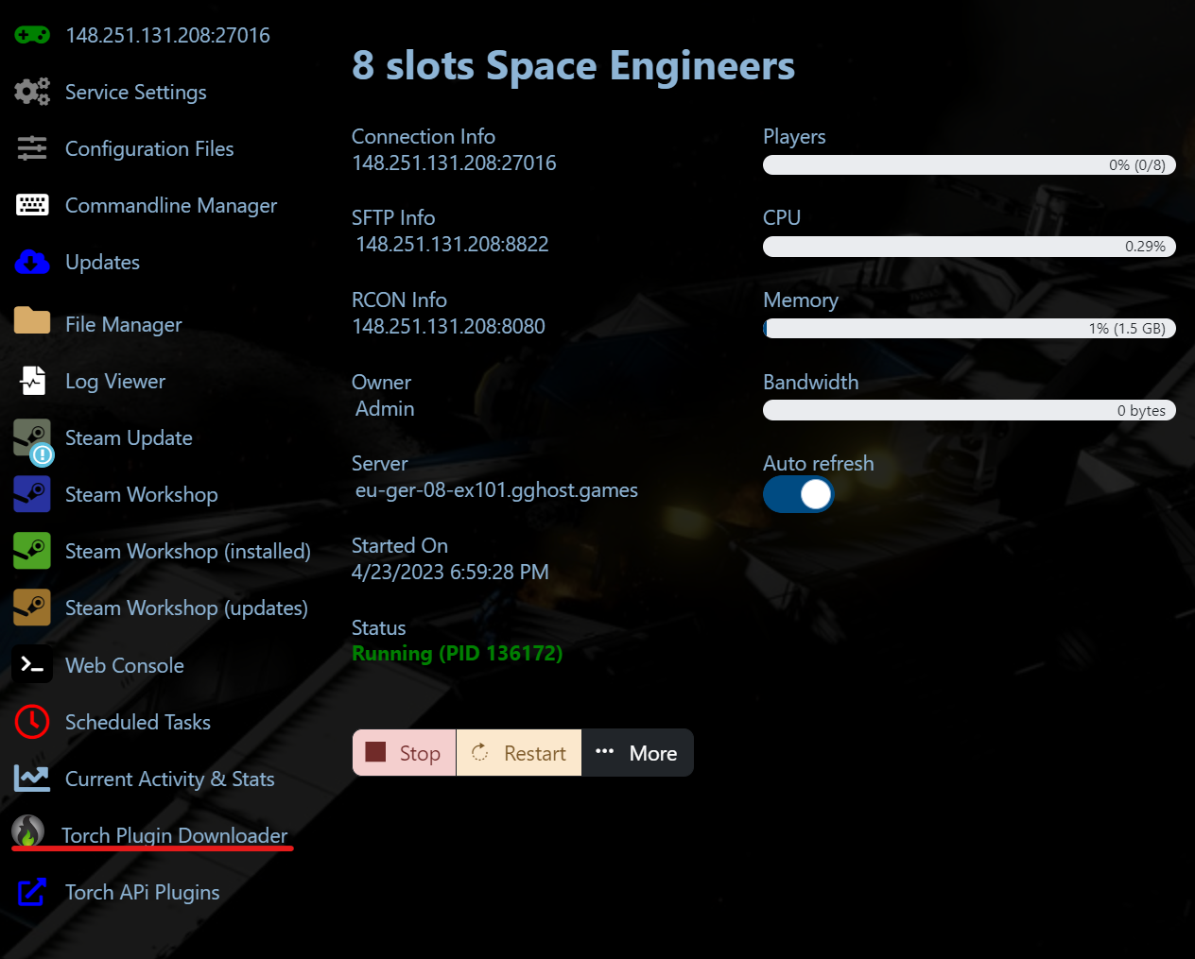Click the green Steam Workshop (installed) icon
This screenshot has width=1195, height=959.
point(32,551)
